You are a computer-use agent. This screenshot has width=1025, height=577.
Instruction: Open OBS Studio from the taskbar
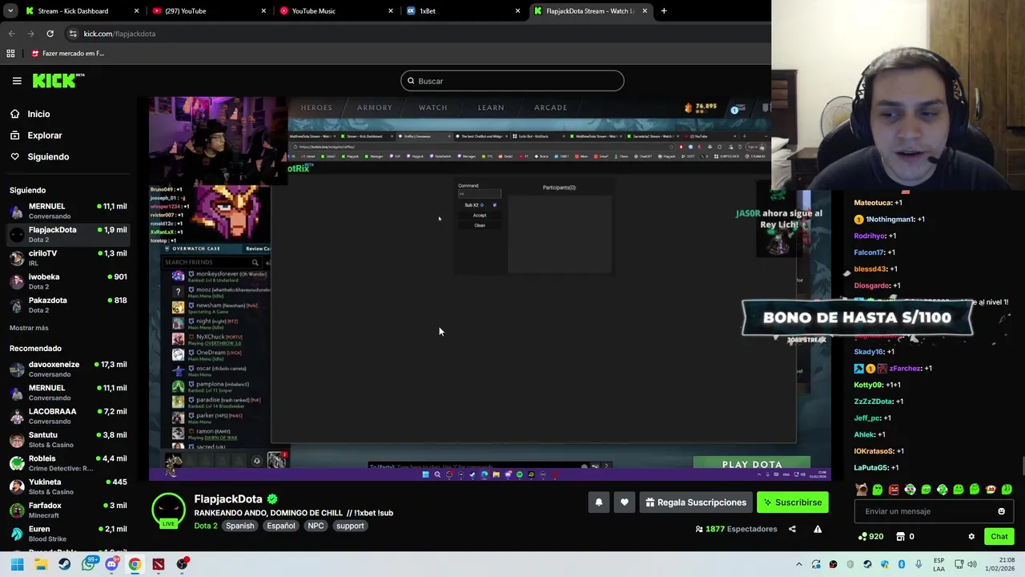point(182,564)
